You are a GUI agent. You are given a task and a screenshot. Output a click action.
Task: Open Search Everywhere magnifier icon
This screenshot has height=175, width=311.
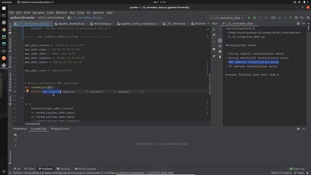pos(308,17)
